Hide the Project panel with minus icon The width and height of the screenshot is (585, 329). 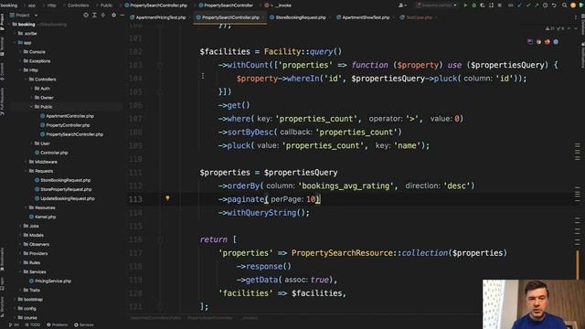122,15
